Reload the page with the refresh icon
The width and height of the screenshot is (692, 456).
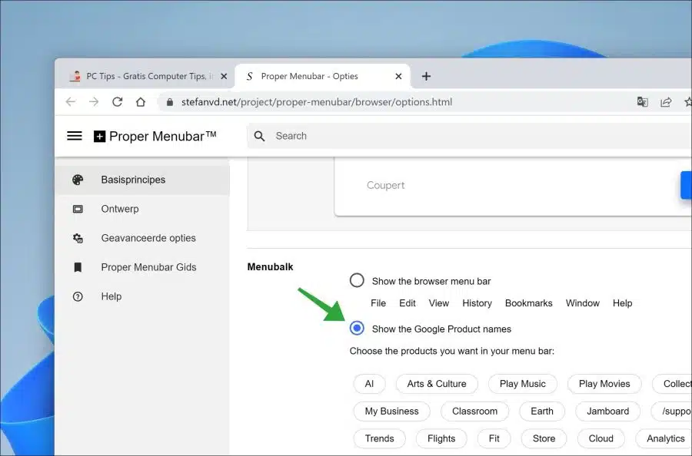[117, 102]
